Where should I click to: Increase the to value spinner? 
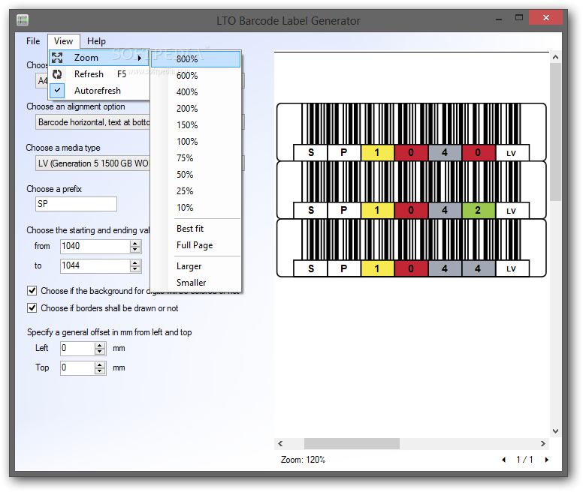(x=135, y=262)
